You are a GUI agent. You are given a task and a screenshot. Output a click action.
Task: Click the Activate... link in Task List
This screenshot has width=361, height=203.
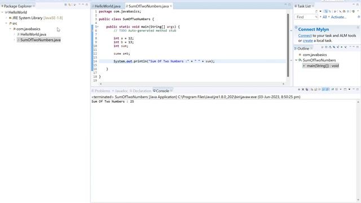pos(338,17)
